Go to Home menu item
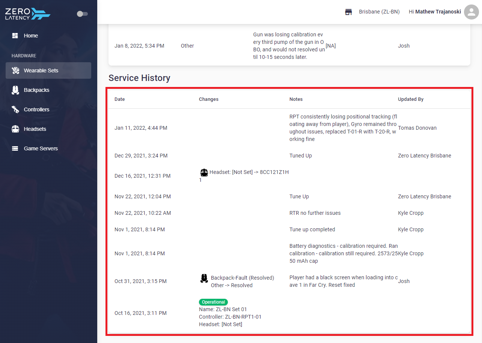 (48, 36)
